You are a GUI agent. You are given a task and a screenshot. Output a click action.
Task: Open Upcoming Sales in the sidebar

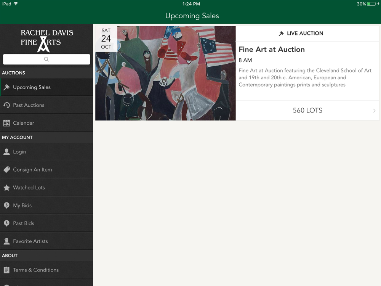[46, 87]
